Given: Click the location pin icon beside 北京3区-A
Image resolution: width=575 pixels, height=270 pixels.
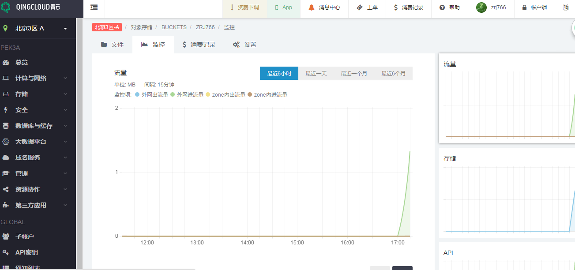Looking at the screenshot, I should coord(6,28).
